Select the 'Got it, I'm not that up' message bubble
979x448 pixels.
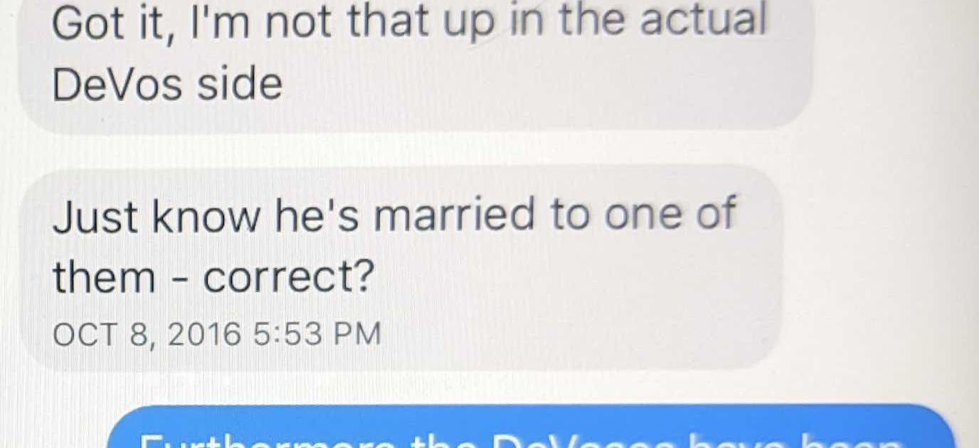click(x=415, y=64)
